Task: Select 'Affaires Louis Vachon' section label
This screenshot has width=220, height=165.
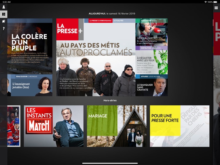Action: point(150,77)
